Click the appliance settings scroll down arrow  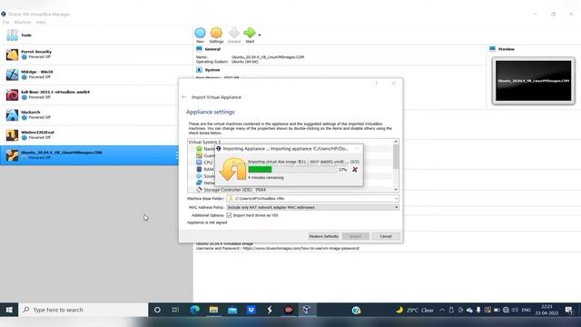(396, 190)
